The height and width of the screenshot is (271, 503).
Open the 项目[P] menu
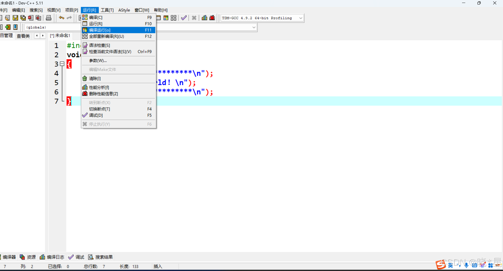pyautogui.click(x=72, y=10)
